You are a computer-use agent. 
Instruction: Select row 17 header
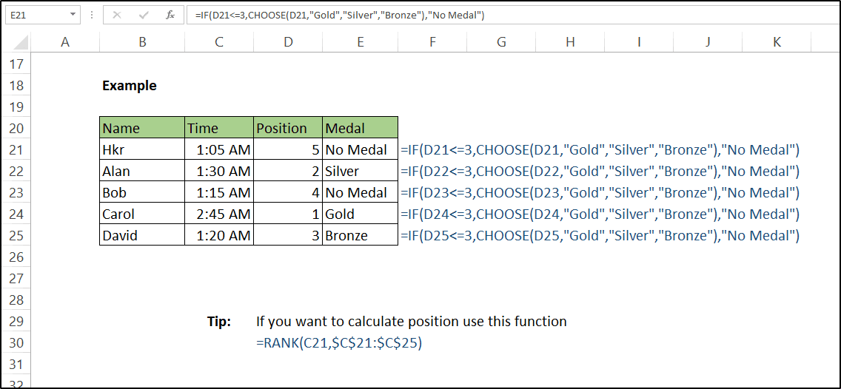click(17, 64)
